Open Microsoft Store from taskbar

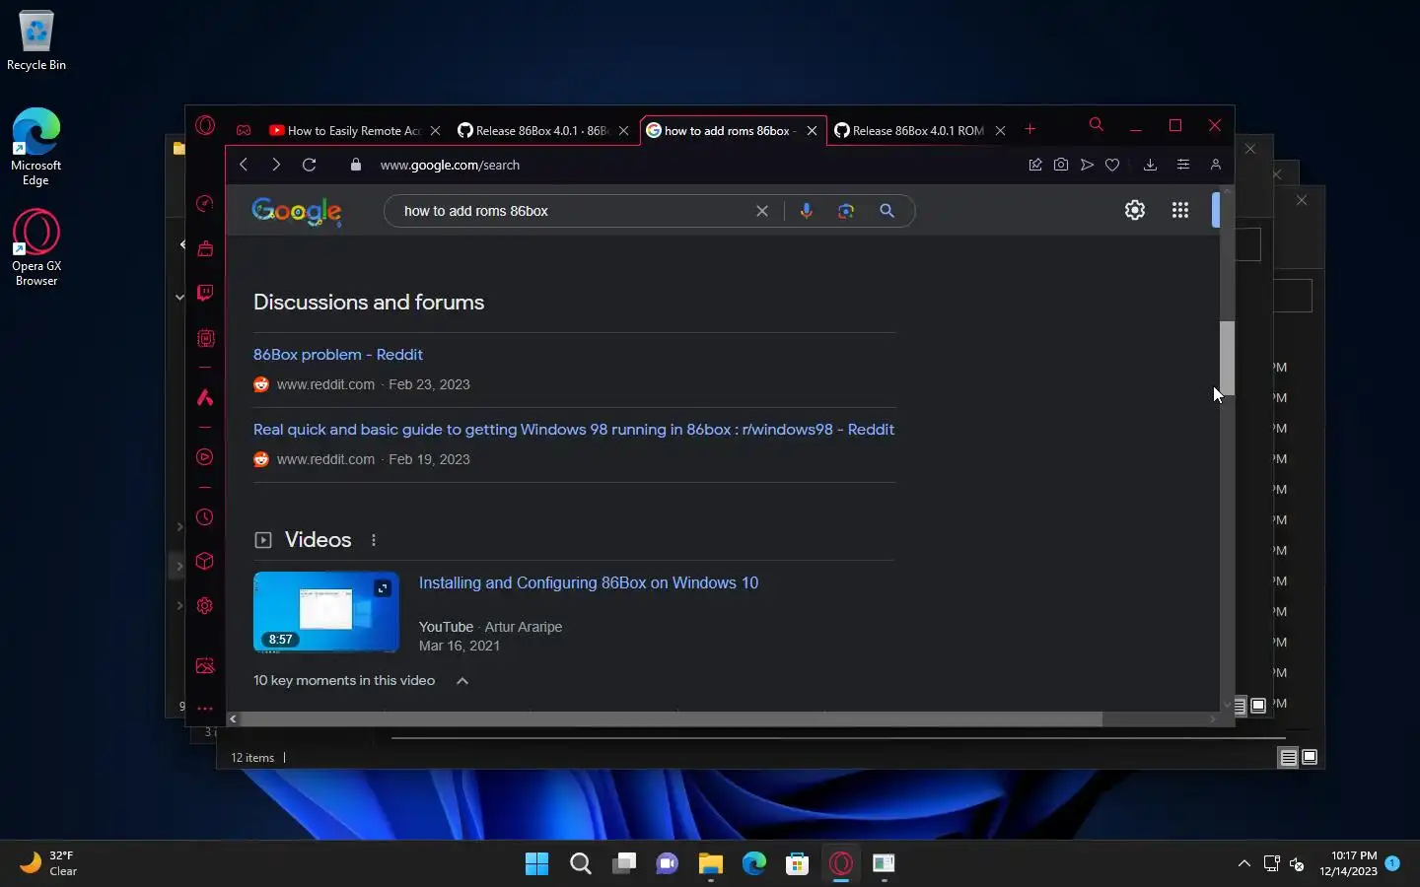pyautogui.click(x=797, y=864)
